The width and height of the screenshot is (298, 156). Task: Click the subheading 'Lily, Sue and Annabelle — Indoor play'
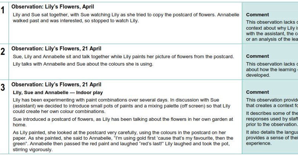(58, 93)
